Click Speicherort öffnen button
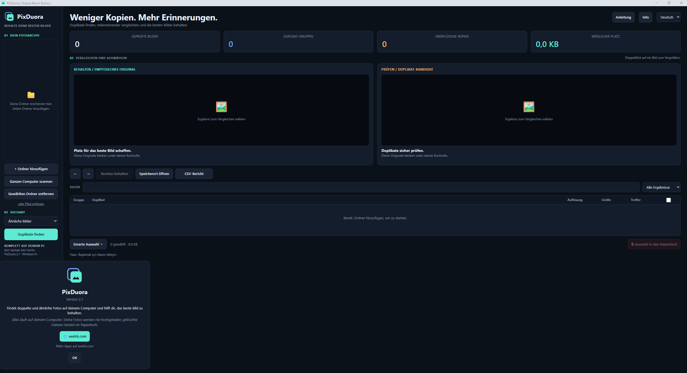Image resolution: width=687 pixels, height=373 pixels. click(154, 174)
